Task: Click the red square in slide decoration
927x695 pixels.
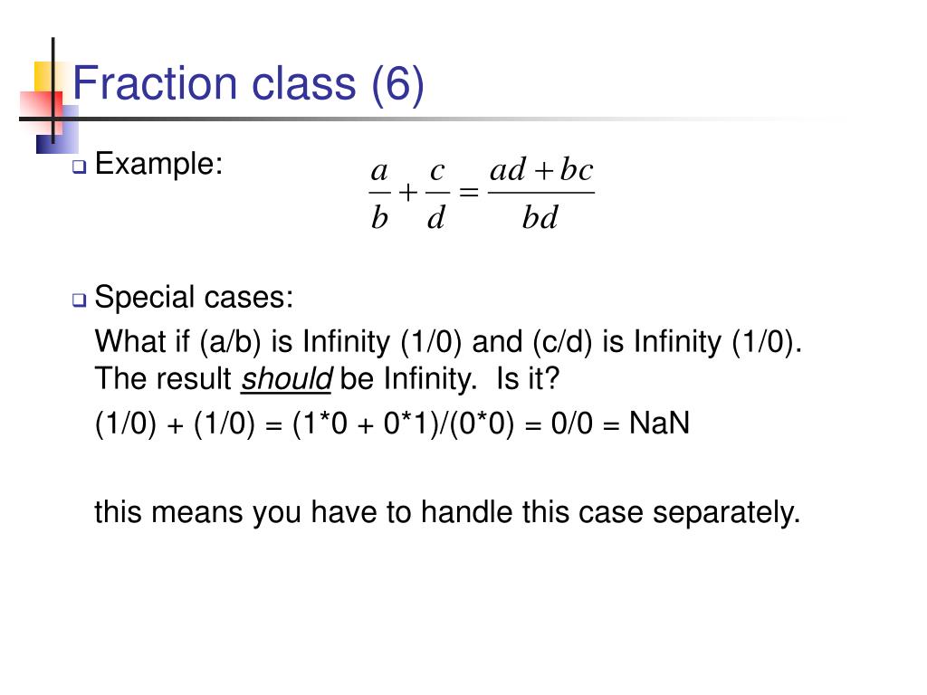Action: pyautogui.click(x=40, y=112)
